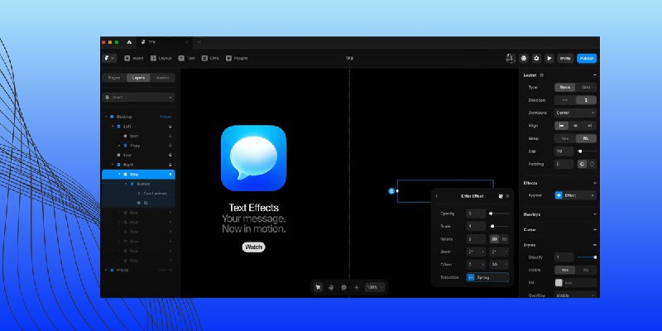
Task: Open the CMS panel
Action: point(210,58)
